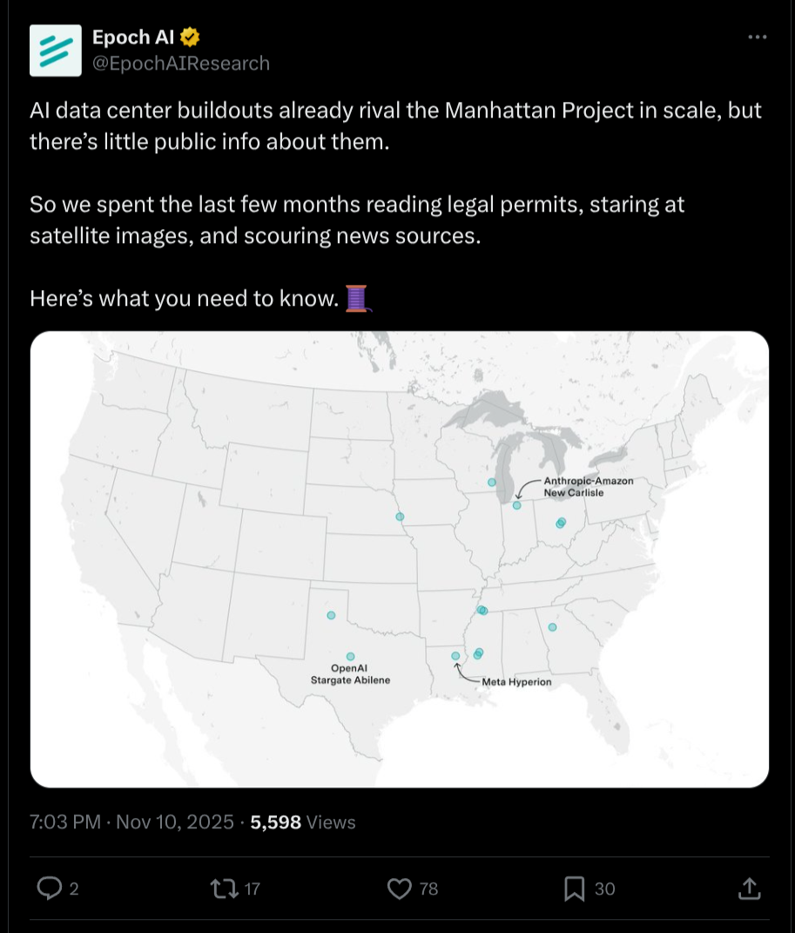795x933 pixels.
Task: Open the Epoch AI display name link
Action: pyautogui.click(x=134, y=37)
